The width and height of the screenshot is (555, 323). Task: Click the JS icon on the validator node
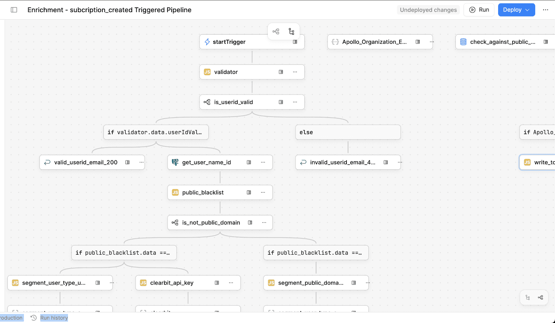207,72
